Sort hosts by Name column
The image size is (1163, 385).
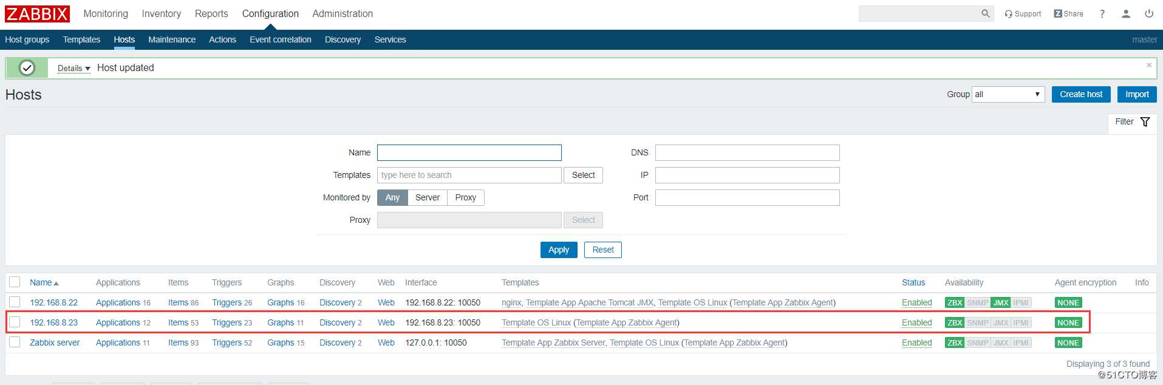[x=44, y=282]
